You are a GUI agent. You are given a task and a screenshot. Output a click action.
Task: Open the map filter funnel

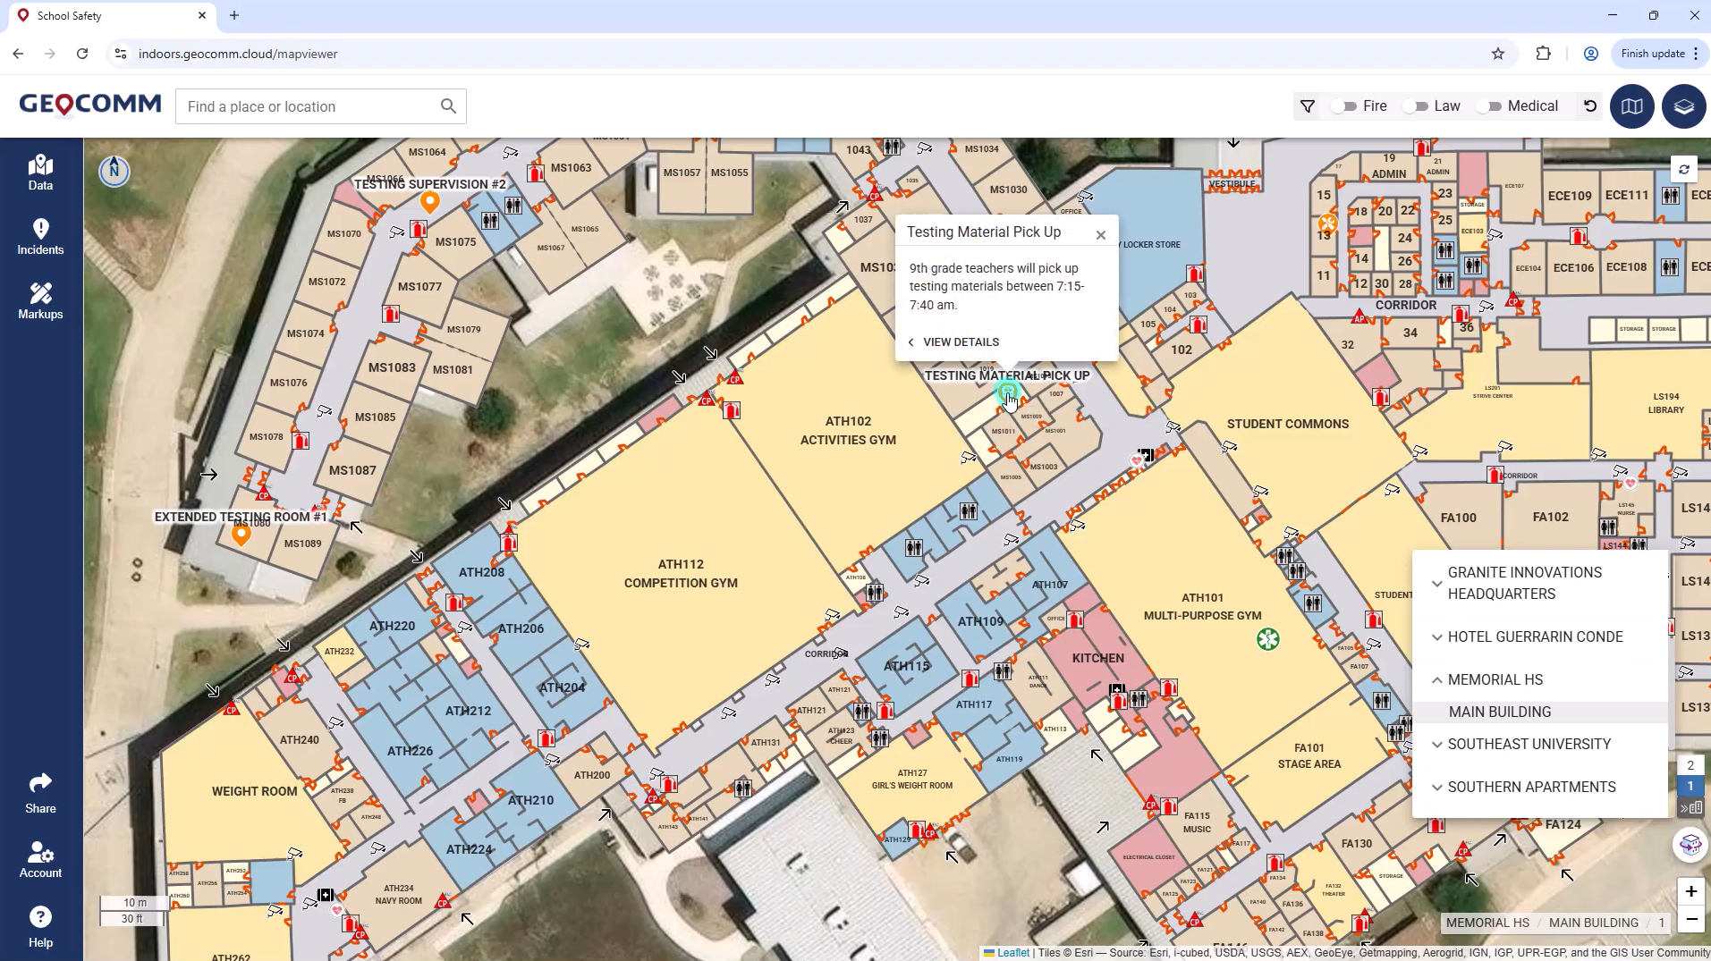pyautogui.click(x=1308, y=106)
